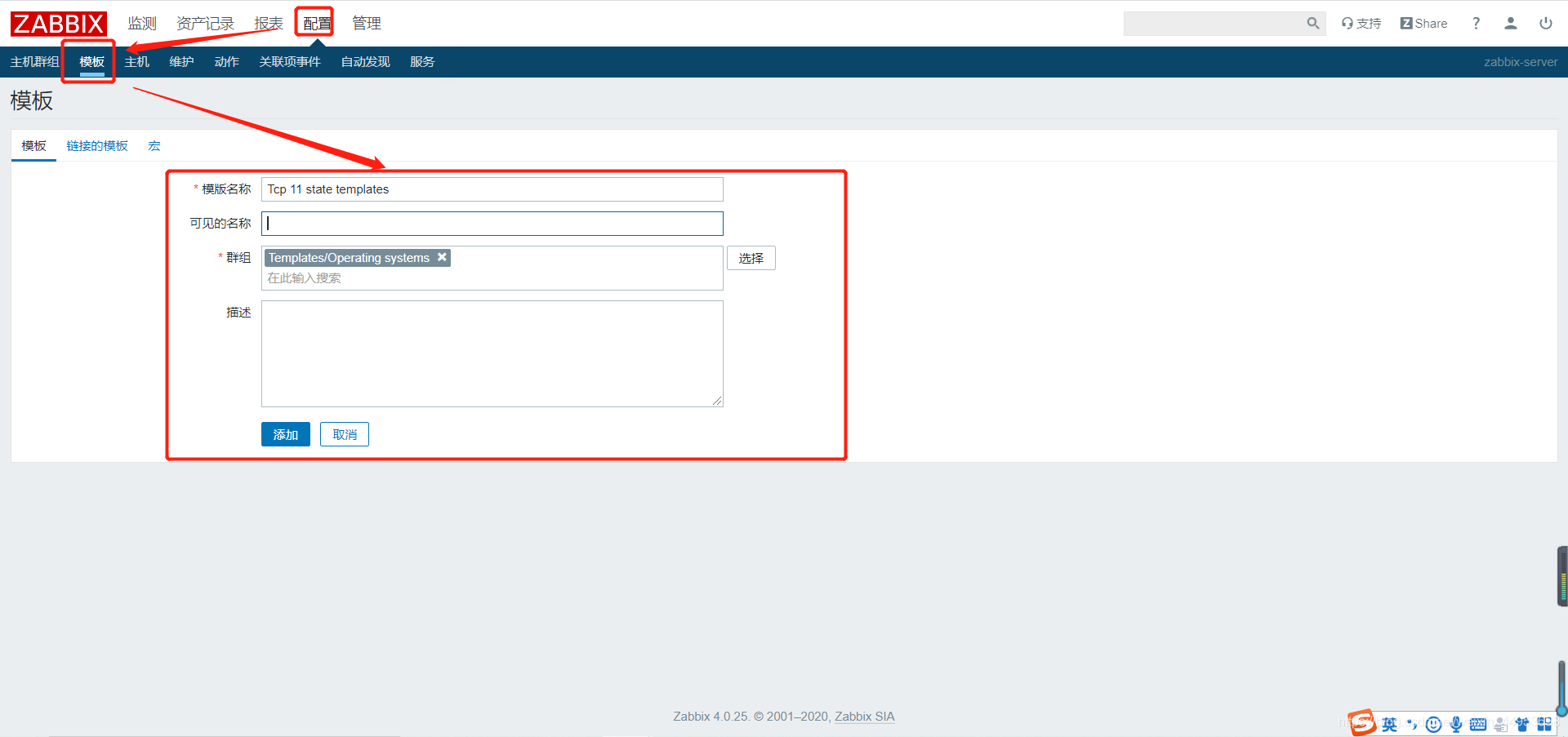This screenshot has width=1568, height=737.
Task: Open the 管理 administration menu
Action: coord(367,24)
